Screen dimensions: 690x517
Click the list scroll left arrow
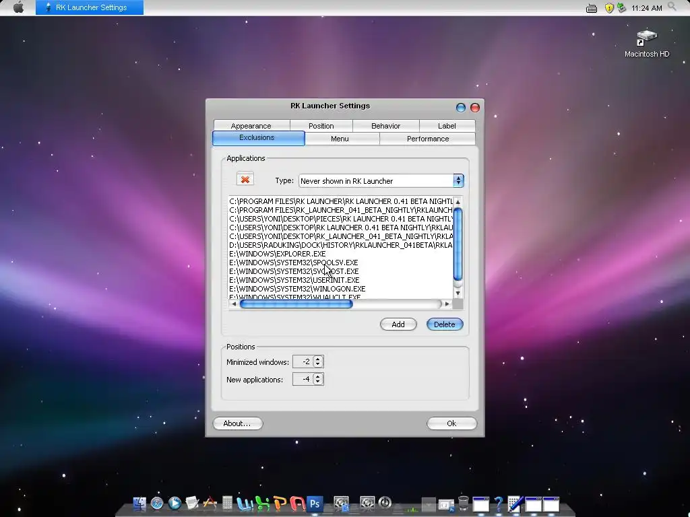pos(234,304)
